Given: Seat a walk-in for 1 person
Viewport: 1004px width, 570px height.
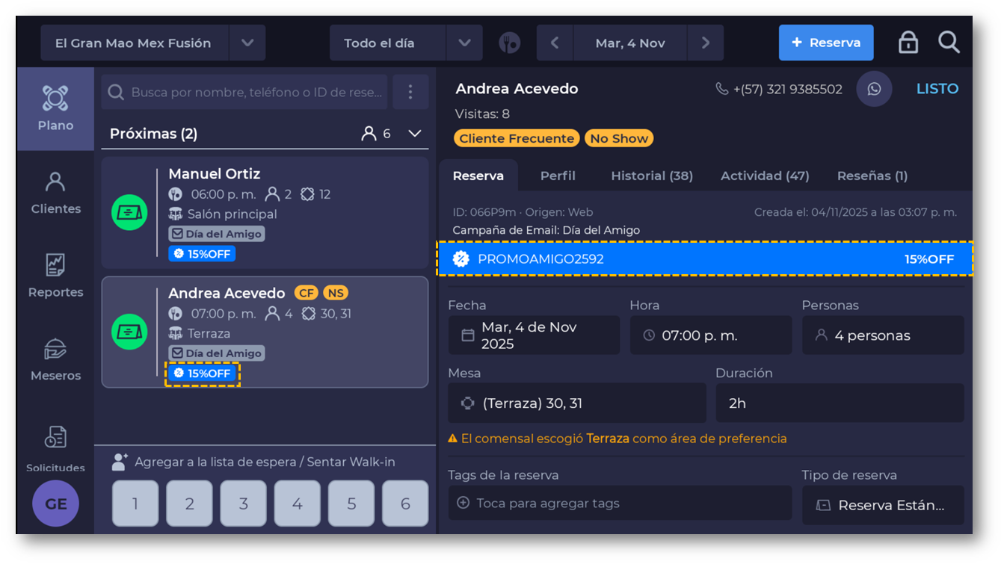Looking at the screenshot, I should click(x=135, y=504).
